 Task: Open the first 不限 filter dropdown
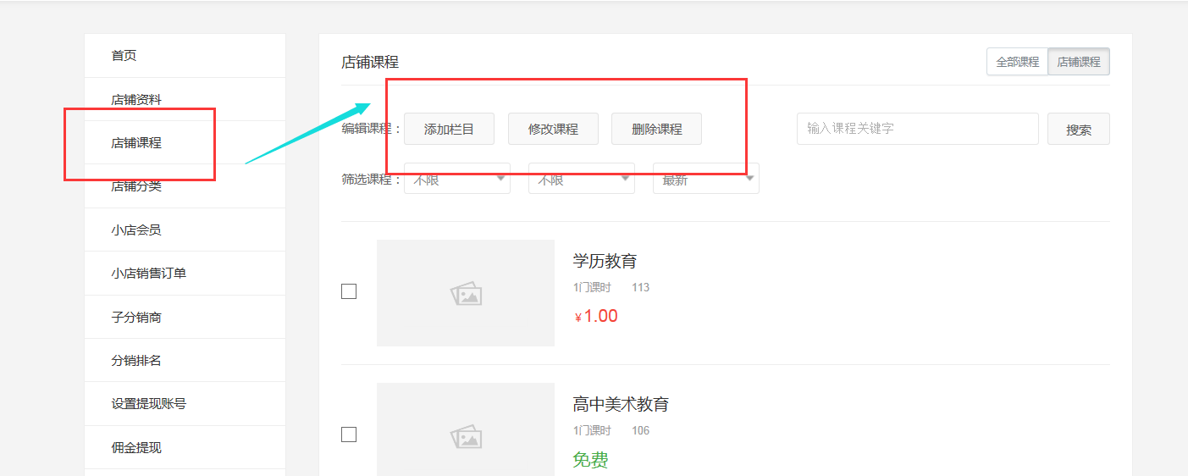tap(457, 179)
